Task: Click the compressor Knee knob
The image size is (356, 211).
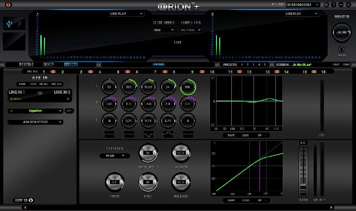Action: 148,182
